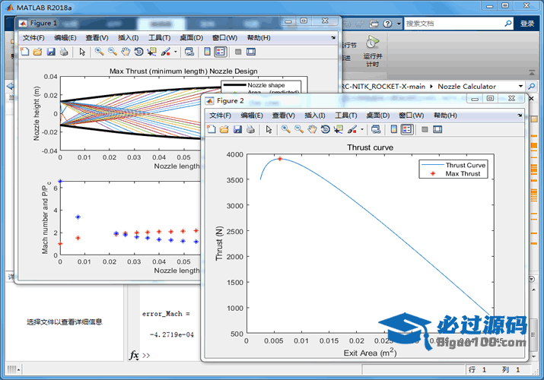Click 运行并计时 run and time button
544x380 pixels.
[372, 51]
